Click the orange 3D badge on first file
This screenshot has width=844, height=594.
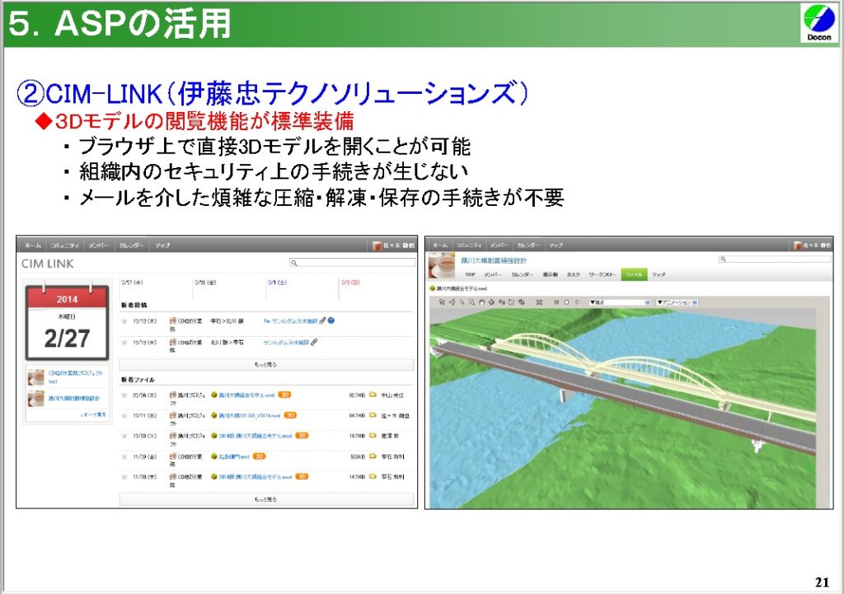tap(284, 395)
